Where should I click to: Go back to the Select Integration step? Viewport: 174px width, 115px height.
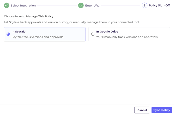(23, 6)
